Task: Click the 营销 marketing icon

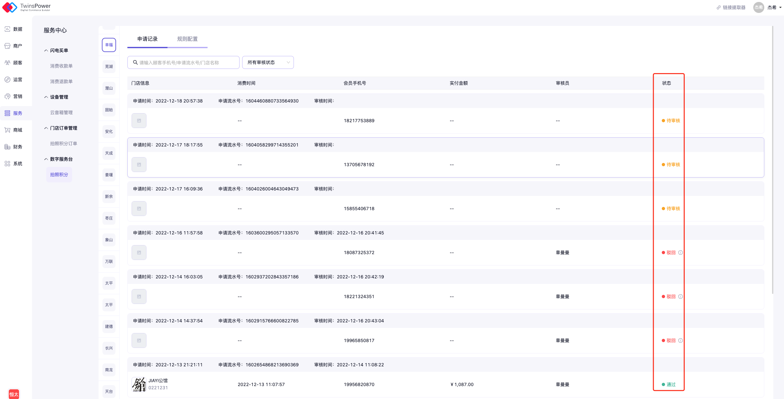Action: click(7, 96)
